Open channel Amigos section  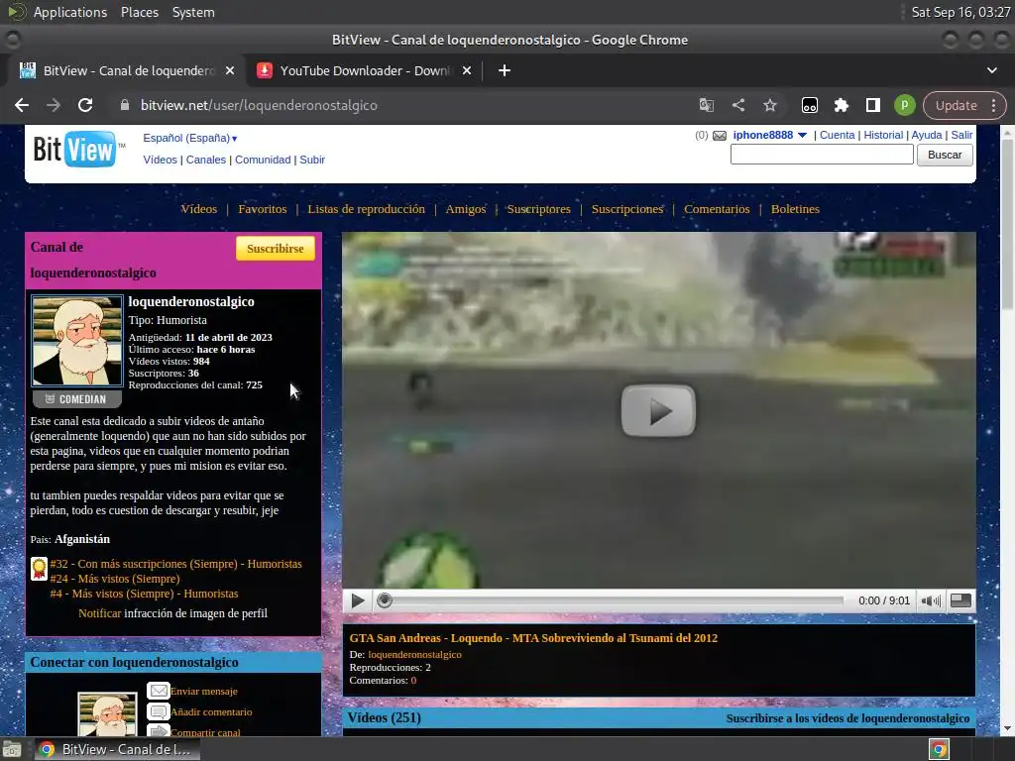[x=466, y=209]
